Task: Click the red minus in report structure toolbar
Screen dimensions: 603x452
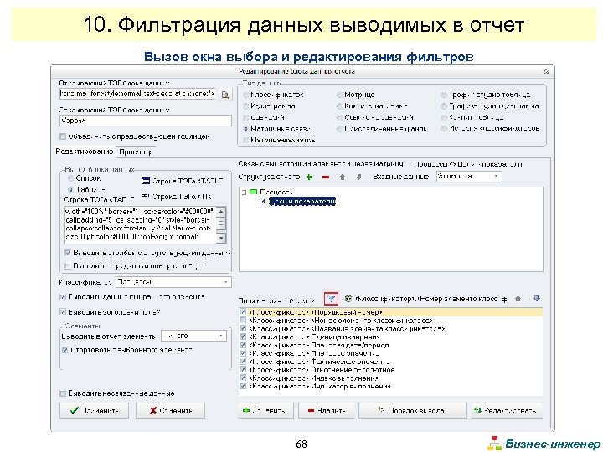Action: click(x=326, y=177)
